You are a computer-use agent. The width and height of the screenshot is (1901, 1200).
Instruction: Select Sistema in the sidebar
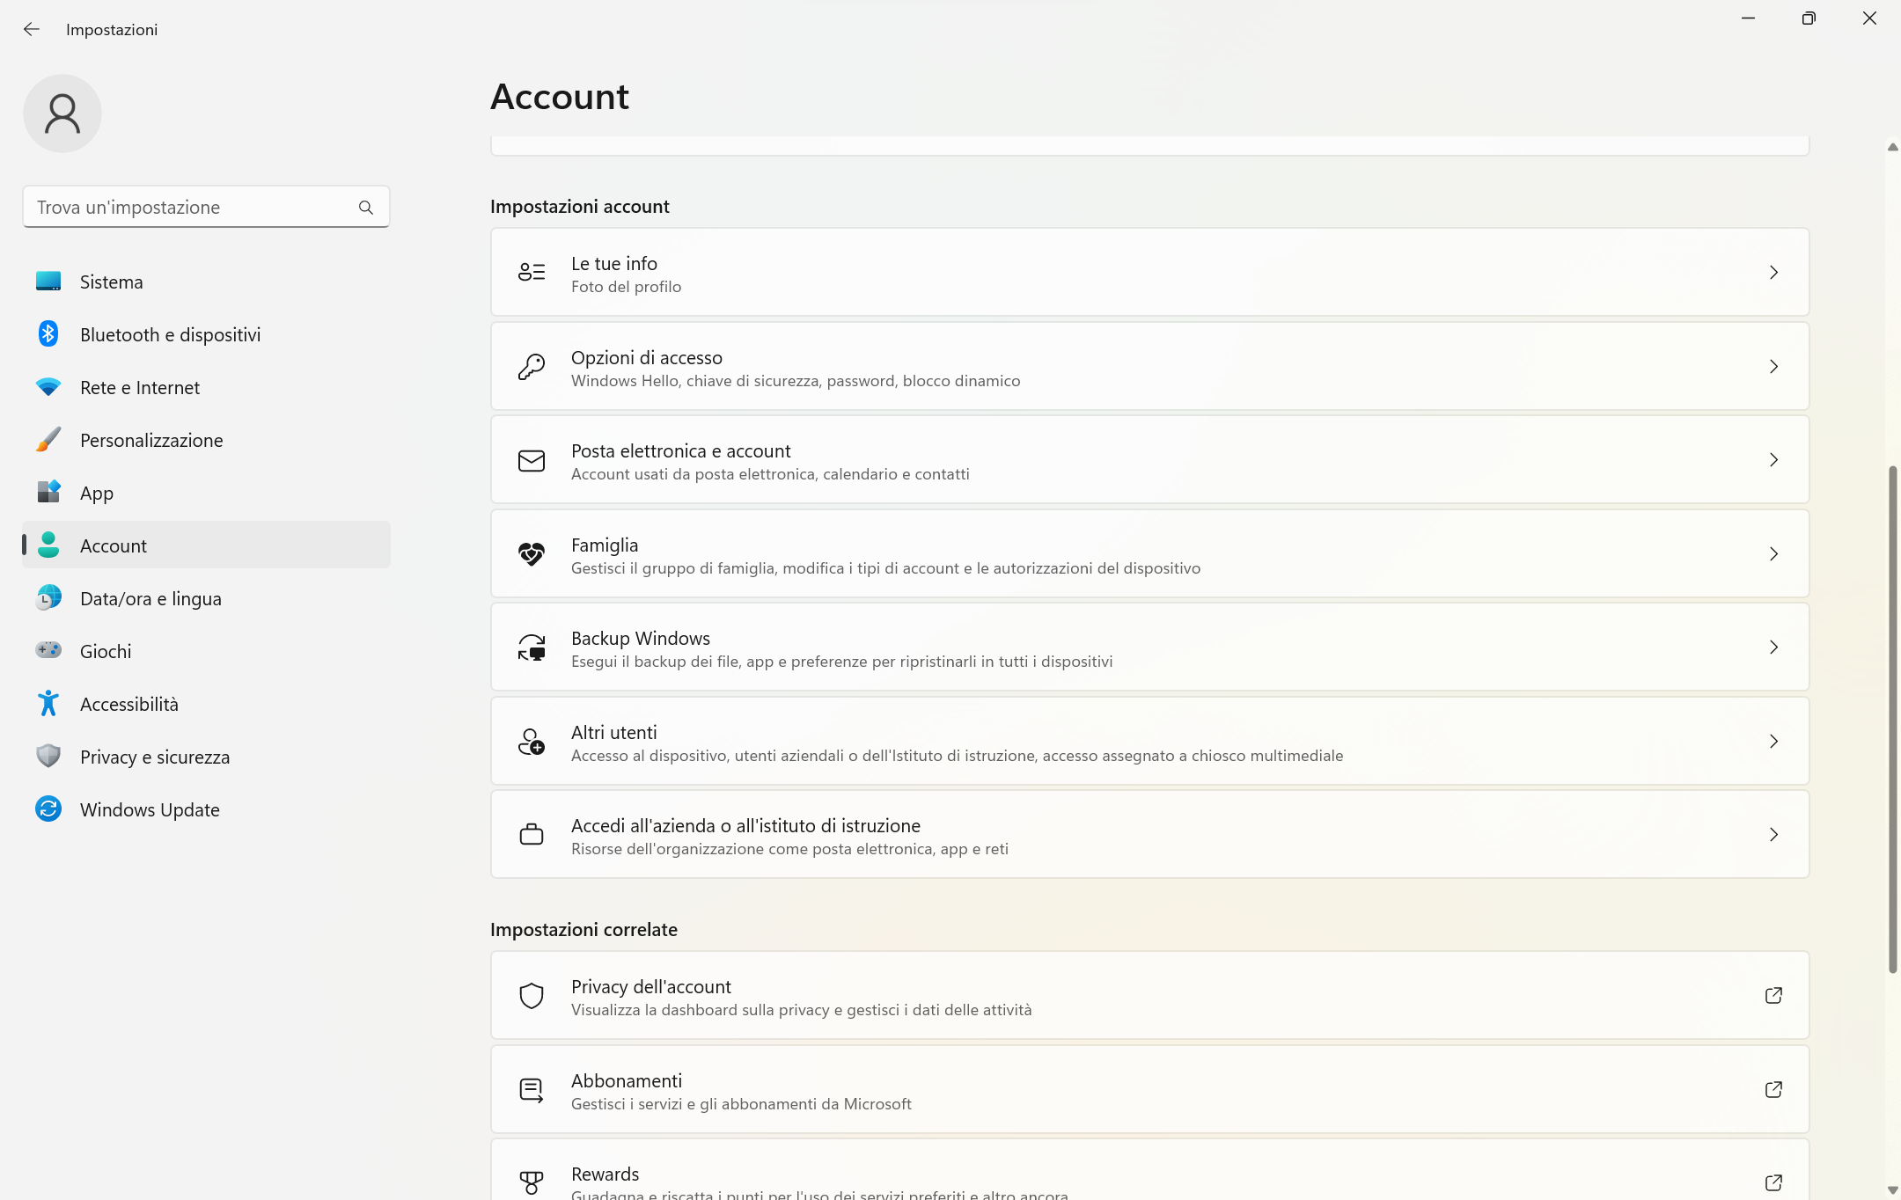coord(112,282)
